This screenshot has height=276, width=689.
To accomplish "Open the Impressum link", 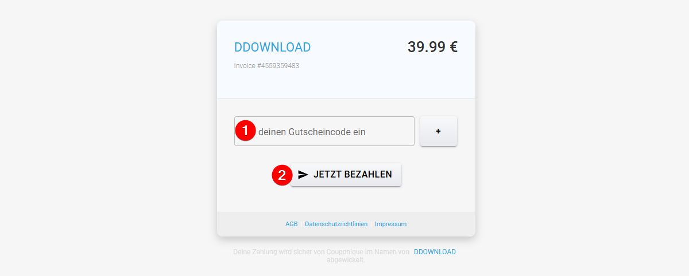I will (390, 224).
